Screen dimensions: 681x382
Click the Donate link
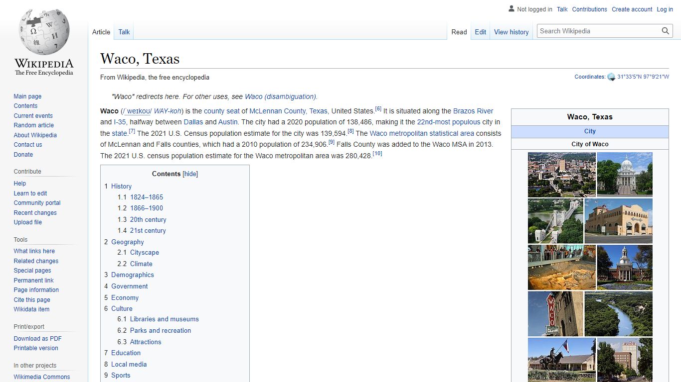pos(23,155)
